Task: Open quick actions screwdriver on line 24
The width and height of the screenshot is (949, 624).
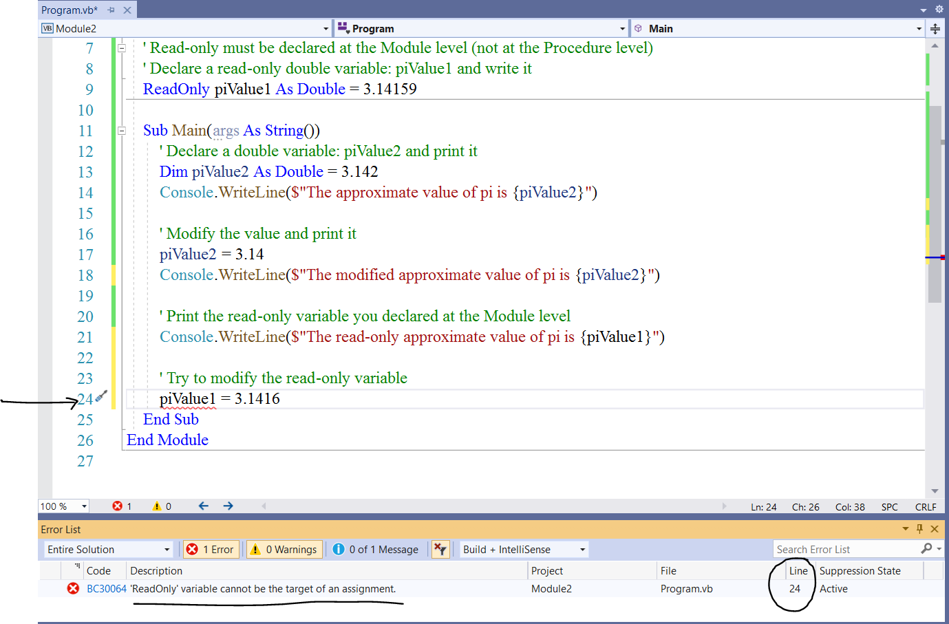Action: [102, 396]
